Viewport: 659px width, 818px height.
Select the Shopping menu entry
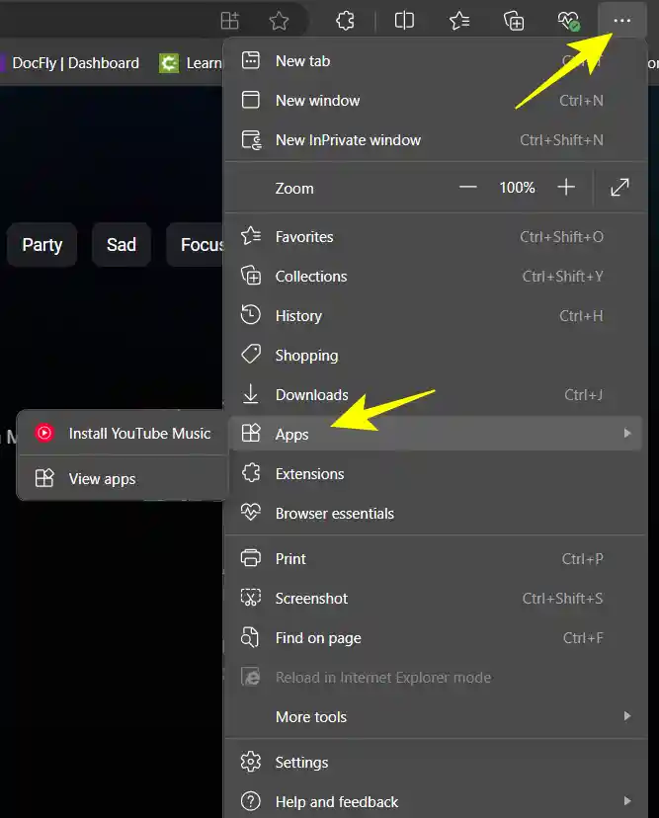436,356
